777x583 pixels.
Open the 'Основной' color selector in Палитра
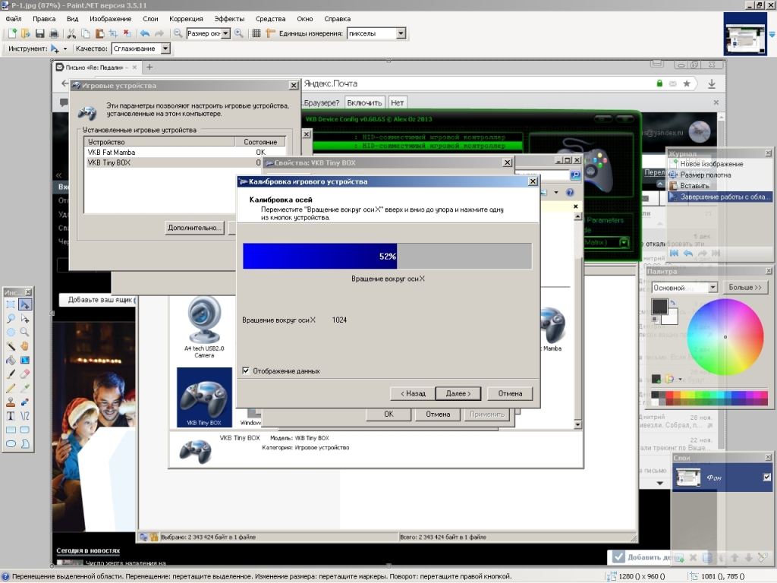click(x=684, y=288)
